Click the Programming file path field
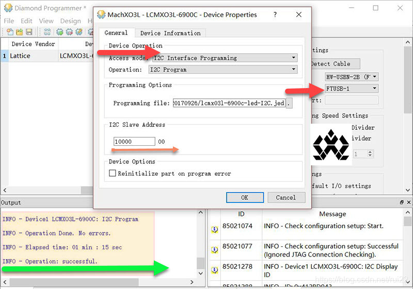This screenshot has width=413, height=289. tap(229, 103)
